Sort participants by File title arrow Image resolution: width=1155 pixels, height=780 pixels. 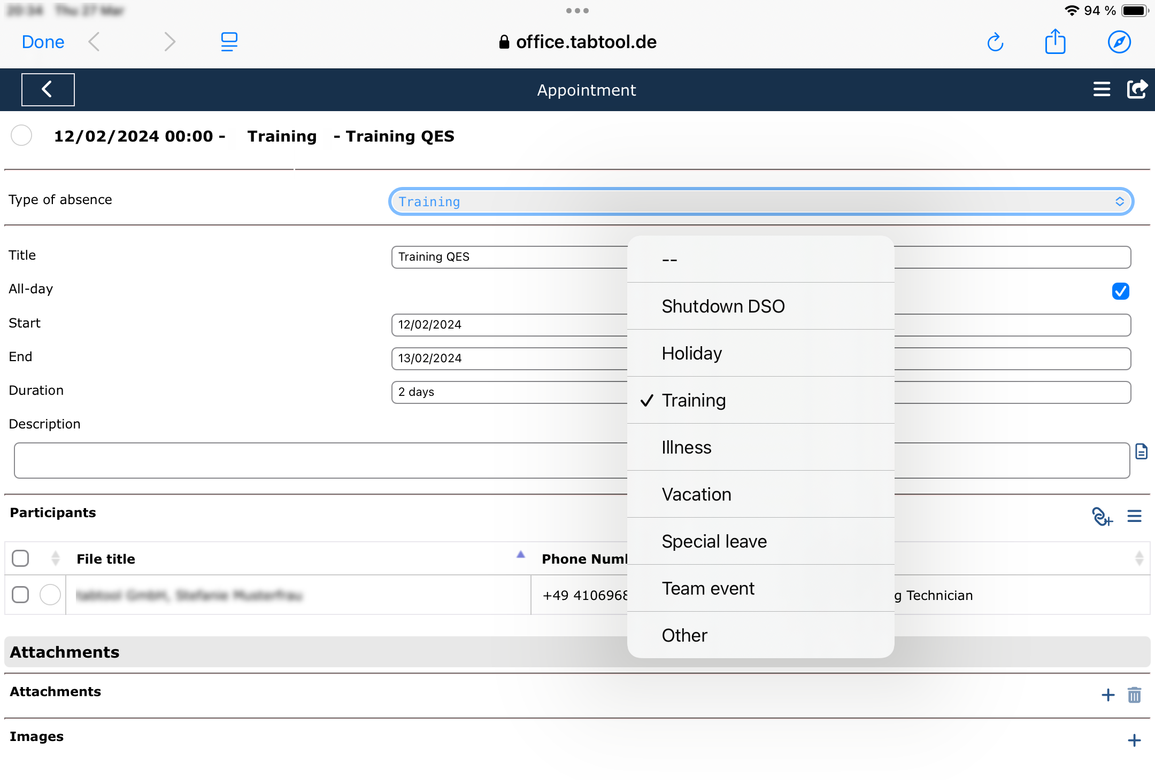[520, 555]
